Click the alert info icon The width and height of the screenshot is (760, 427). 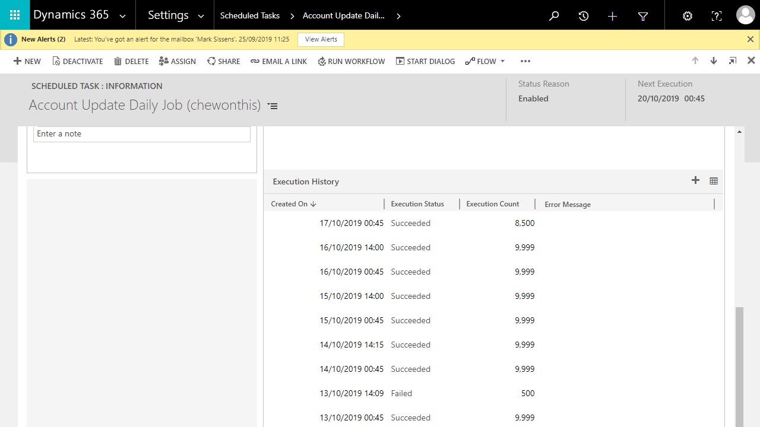[11, 39]
